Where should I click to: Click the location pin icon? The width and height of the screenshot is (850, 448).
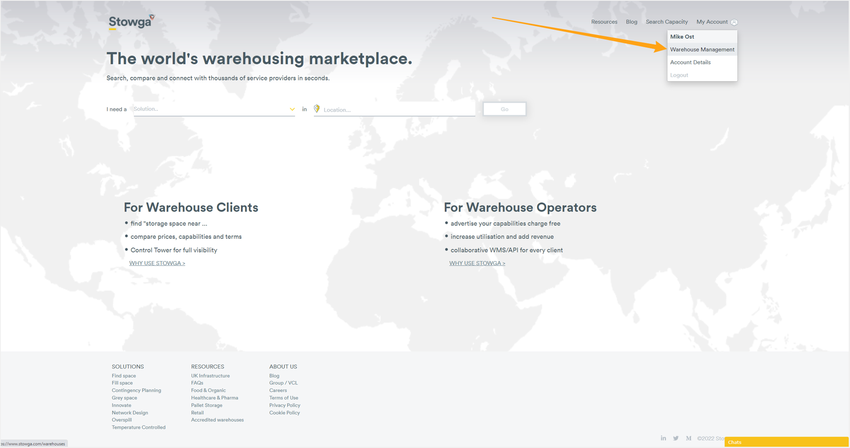pos(317,109)
